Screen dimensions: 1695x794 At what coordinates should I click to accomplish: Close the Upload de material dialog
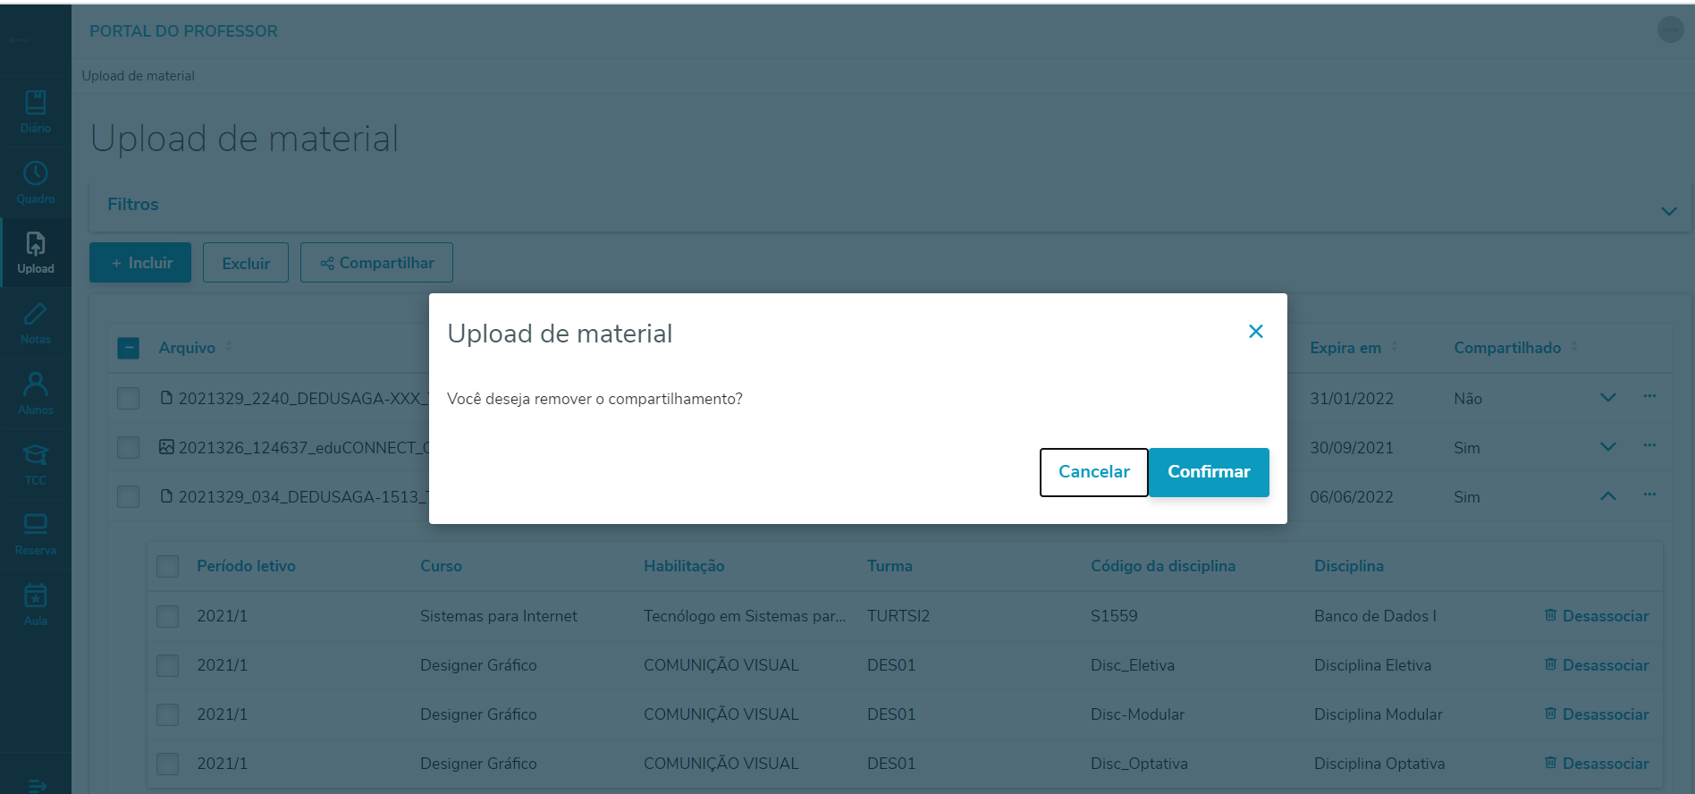1256,332
